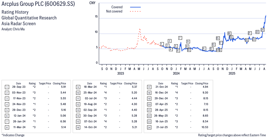The image size is (269, 137).
Task: Click chart marker 10 near April 2024
Action: point(189,50)
